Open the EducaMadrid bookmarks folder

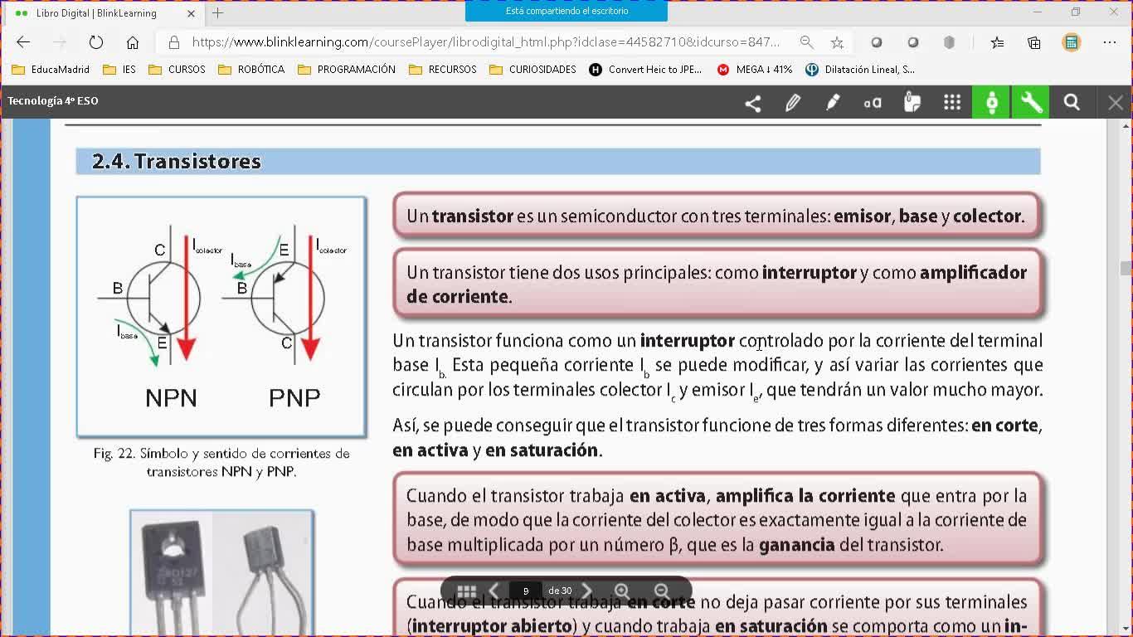[x=51, y=70]
